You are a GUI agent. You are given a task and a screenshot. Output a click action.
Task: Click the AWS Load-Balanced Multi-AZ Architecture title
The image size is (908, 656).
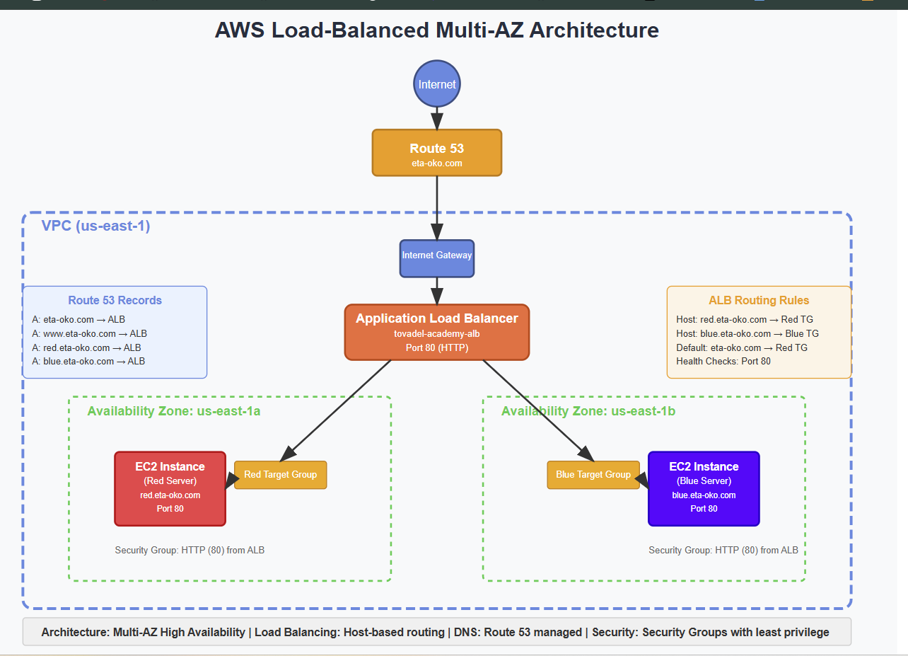pos(437,30)
